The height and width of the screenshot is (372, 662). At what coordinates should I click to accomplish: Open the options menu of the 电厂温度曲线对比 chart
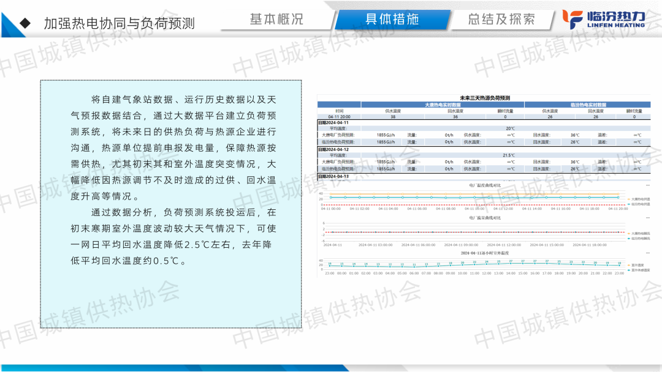click(648, 184)
